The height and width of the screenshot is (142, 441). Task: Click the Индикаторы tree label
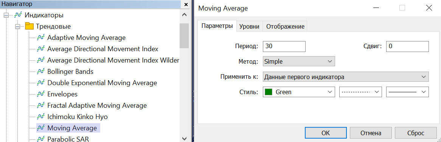point(44,15)
